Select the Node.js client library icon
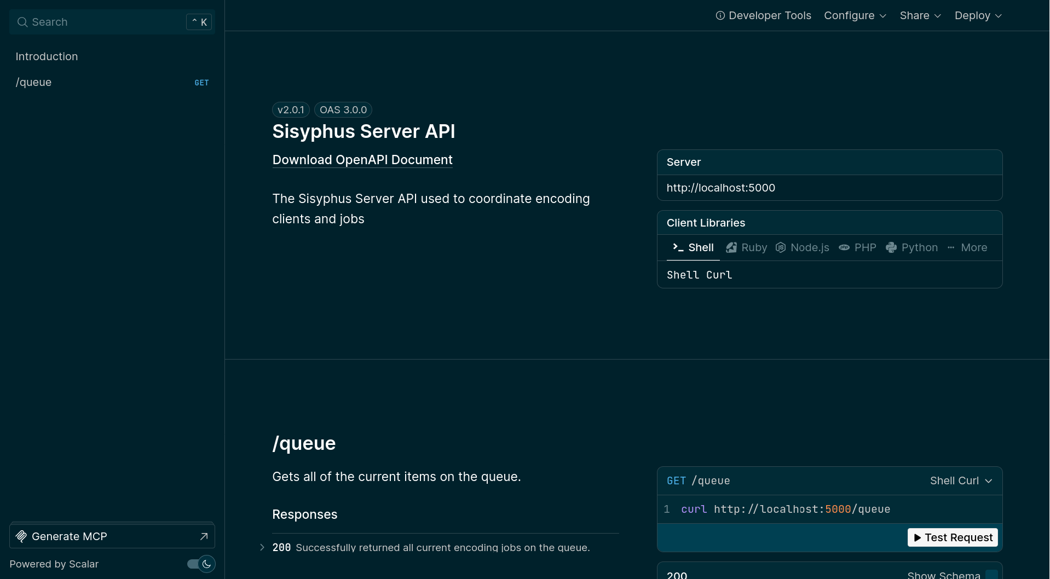The image size is (1050, 579). (x=781, y=248)
